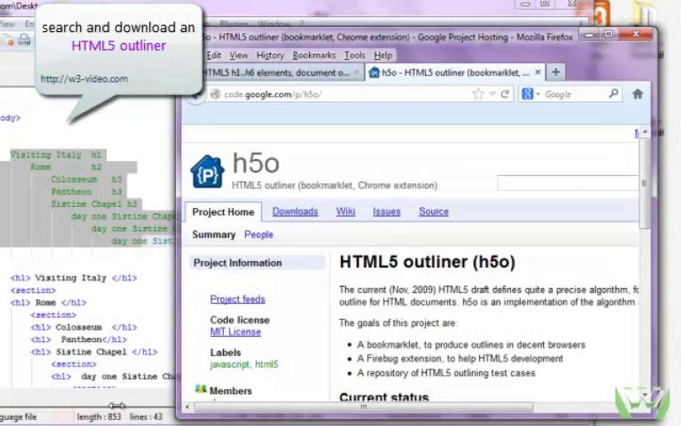
Task: Open the Help menu in Firefox
Action: [382, 55]
